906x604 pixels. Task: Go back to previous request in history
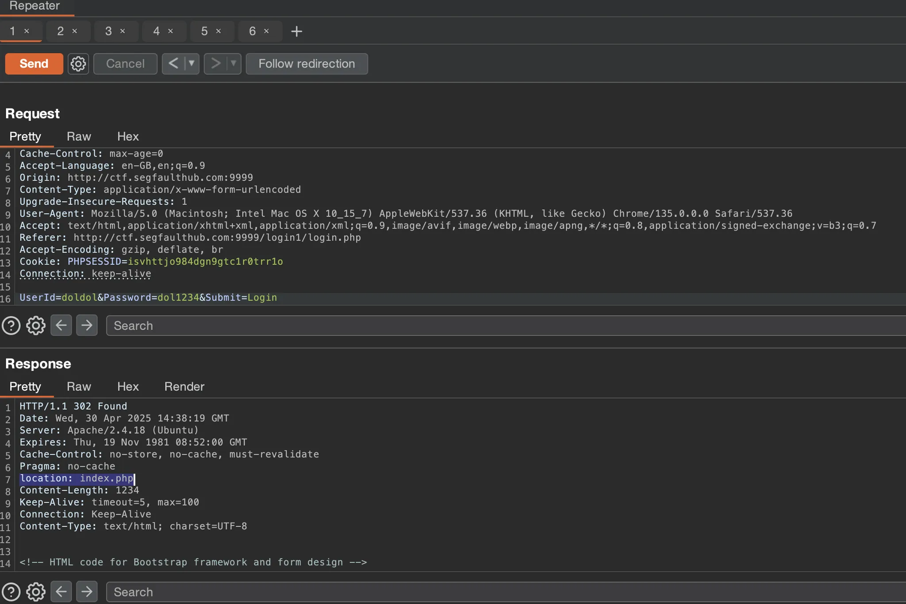(x=173, y=64)
